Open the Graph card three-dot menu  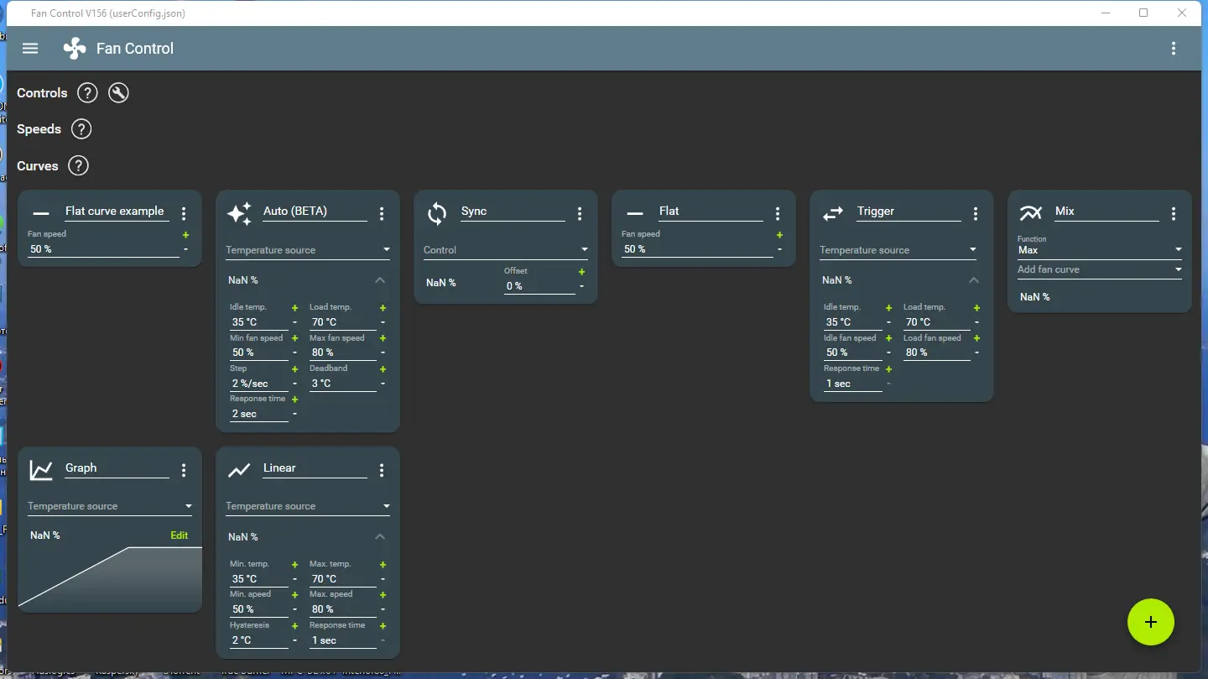point(184,471)
